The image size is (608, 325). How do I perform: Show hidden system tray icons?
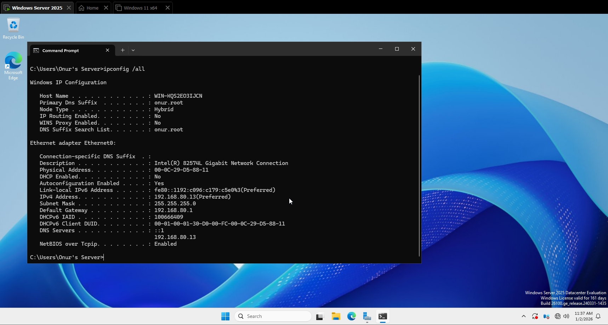click(524, 316)
